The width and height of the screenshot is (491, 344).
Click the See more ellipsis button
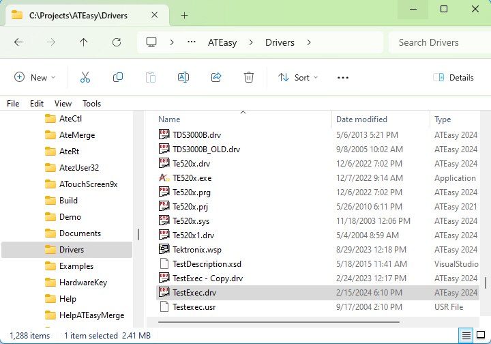tap(343, 78)
